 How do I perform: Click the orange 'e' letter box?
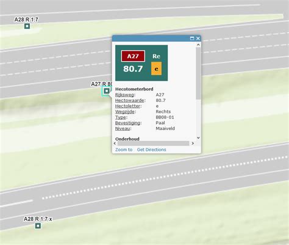pos(156,68)
